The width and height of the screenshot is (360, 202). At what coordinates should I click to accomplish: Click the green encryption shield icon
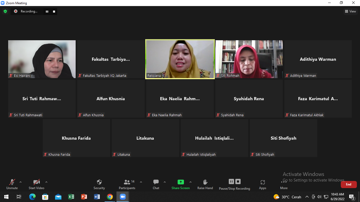point(5,11)
